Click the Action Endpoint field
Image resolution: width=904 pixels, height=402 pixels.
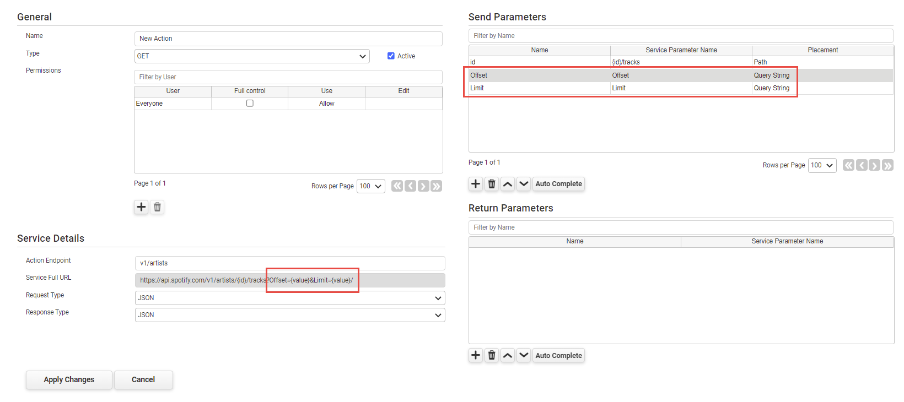[290, 263]
